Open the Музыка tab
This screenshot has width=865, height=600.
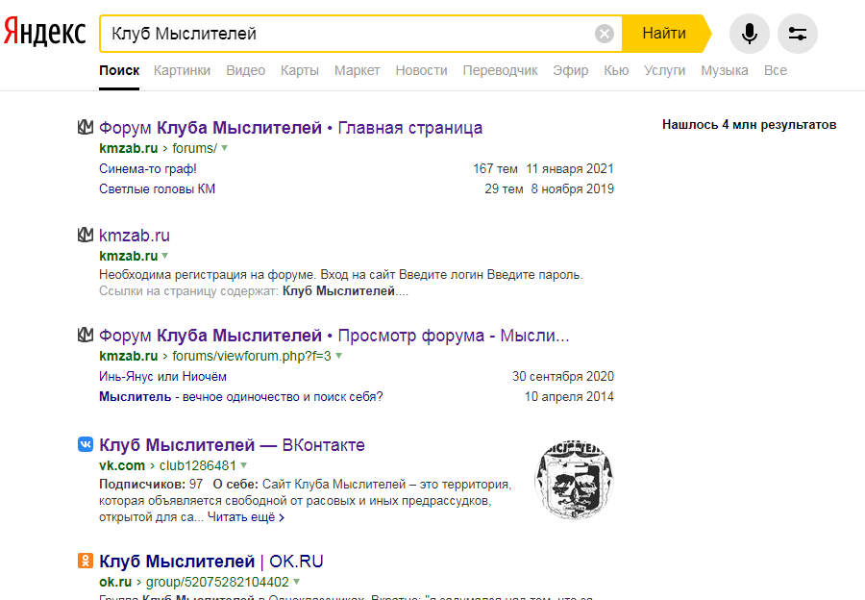[x=725, y=70]
